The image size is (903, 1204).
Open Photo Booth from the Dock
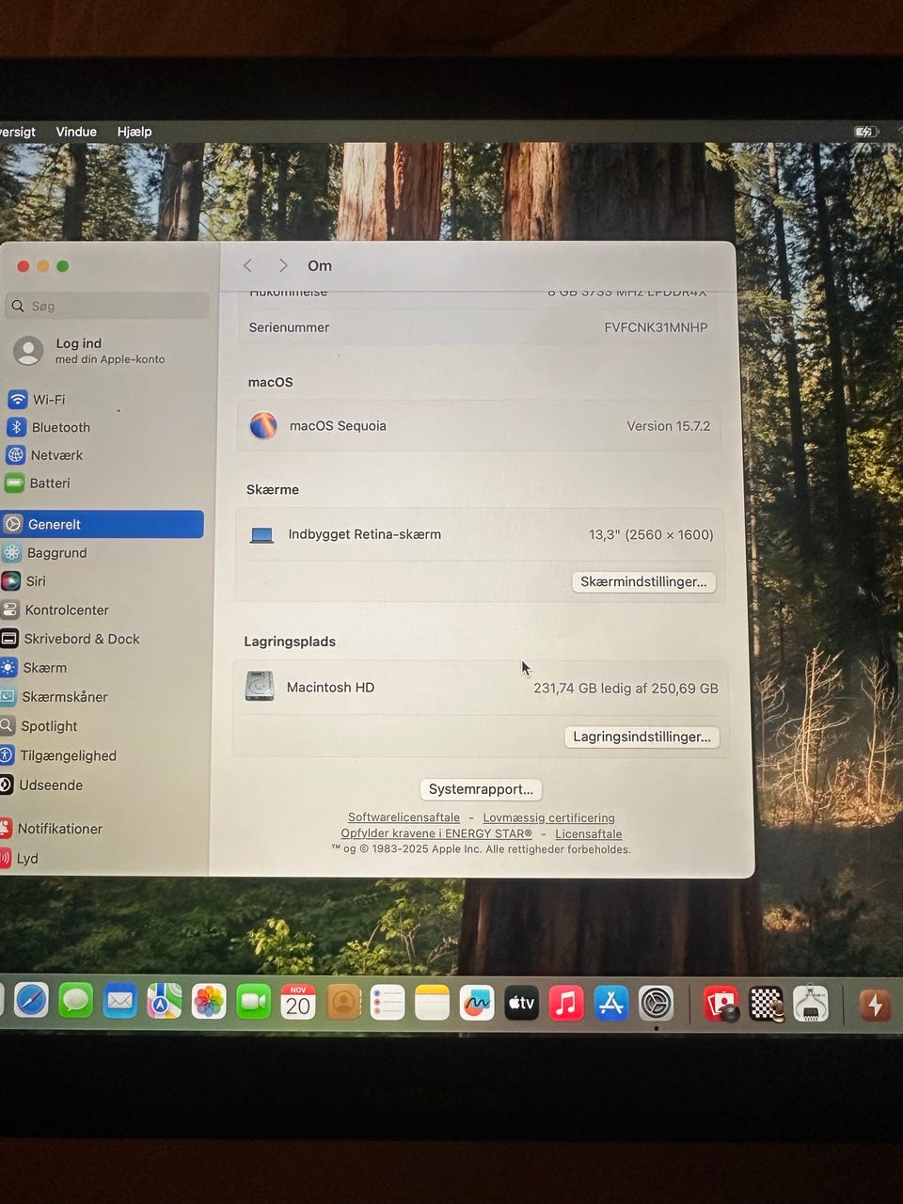(721, 1005)
